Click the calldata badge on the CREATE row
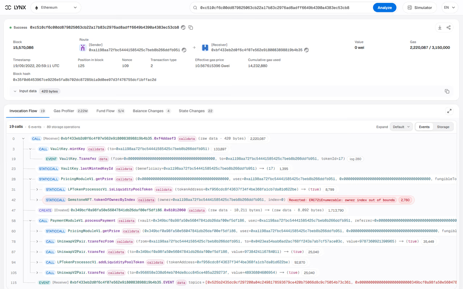Viewport: 463px width, 289px height. pyautogui.click(x=197, y=210)
